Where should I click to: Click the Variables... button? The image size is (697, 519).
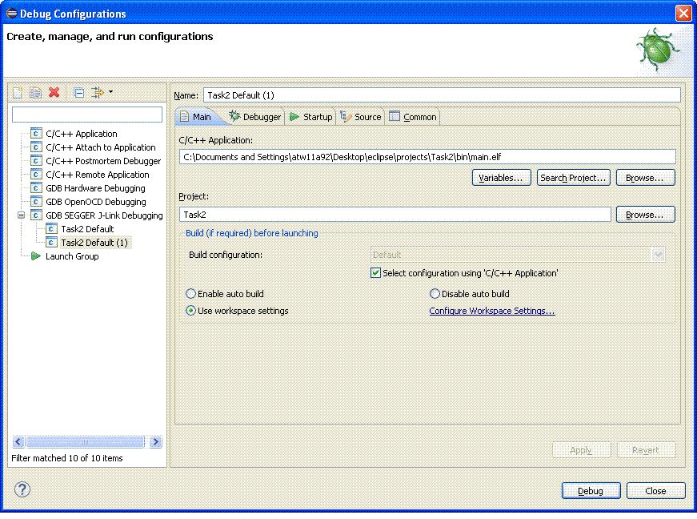pyautogui.click(x=502, y=178)
